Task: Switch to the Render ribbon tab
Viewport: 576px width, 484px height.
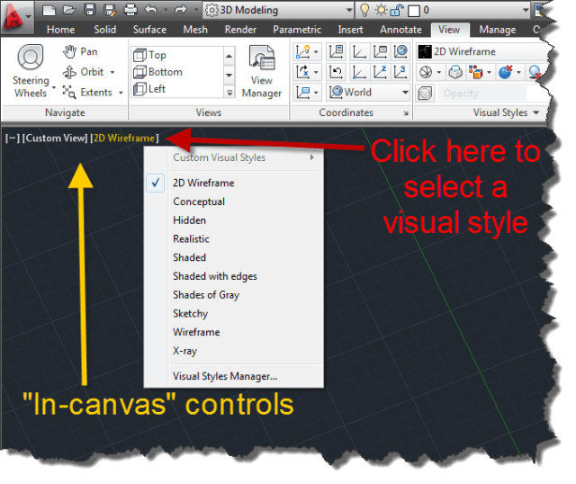Action: [240, 30]
